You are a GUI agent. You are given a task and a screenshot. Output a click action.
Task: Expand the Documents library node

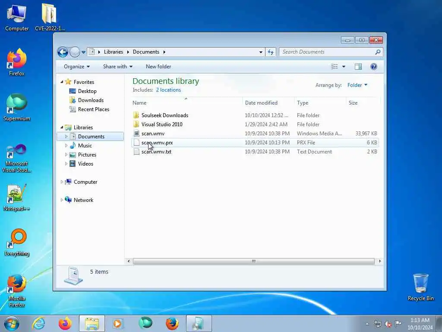pos(66,136)
